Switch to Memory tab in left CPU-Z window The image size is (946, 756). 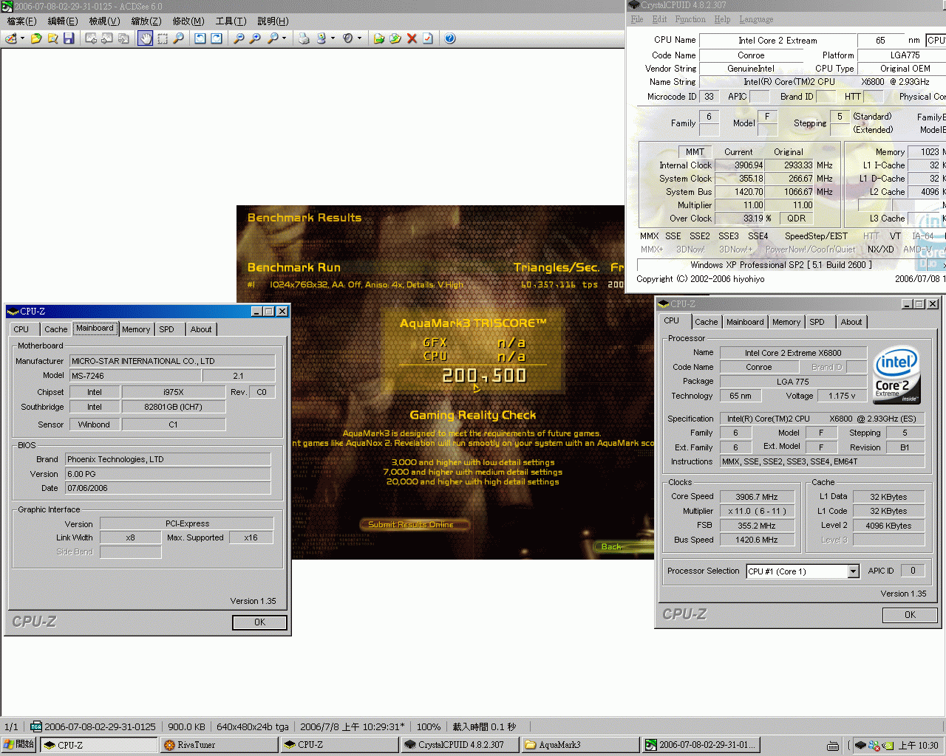pos(136,329)
